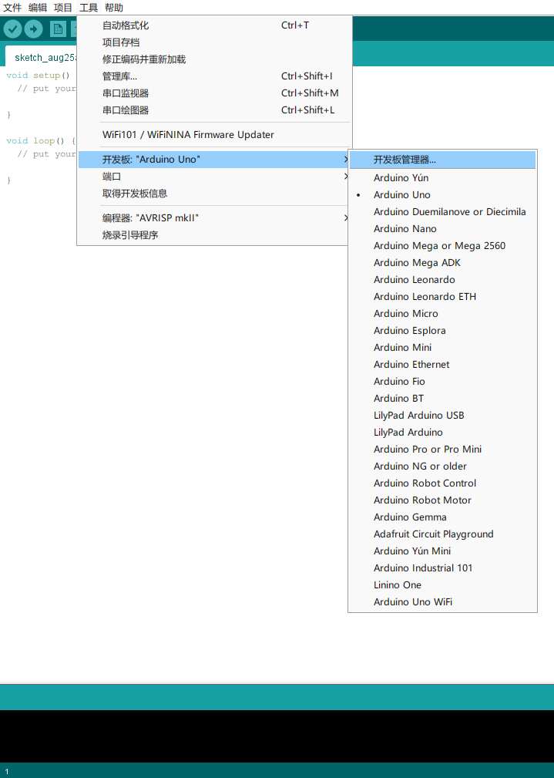Select the checked Arduino Uno board
The height and width of the screenshot is (778, 554).
pos(442,194)
